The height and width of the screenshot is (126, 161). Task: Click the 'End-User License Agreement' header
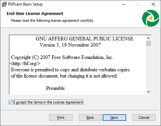(x=35, y=14)
